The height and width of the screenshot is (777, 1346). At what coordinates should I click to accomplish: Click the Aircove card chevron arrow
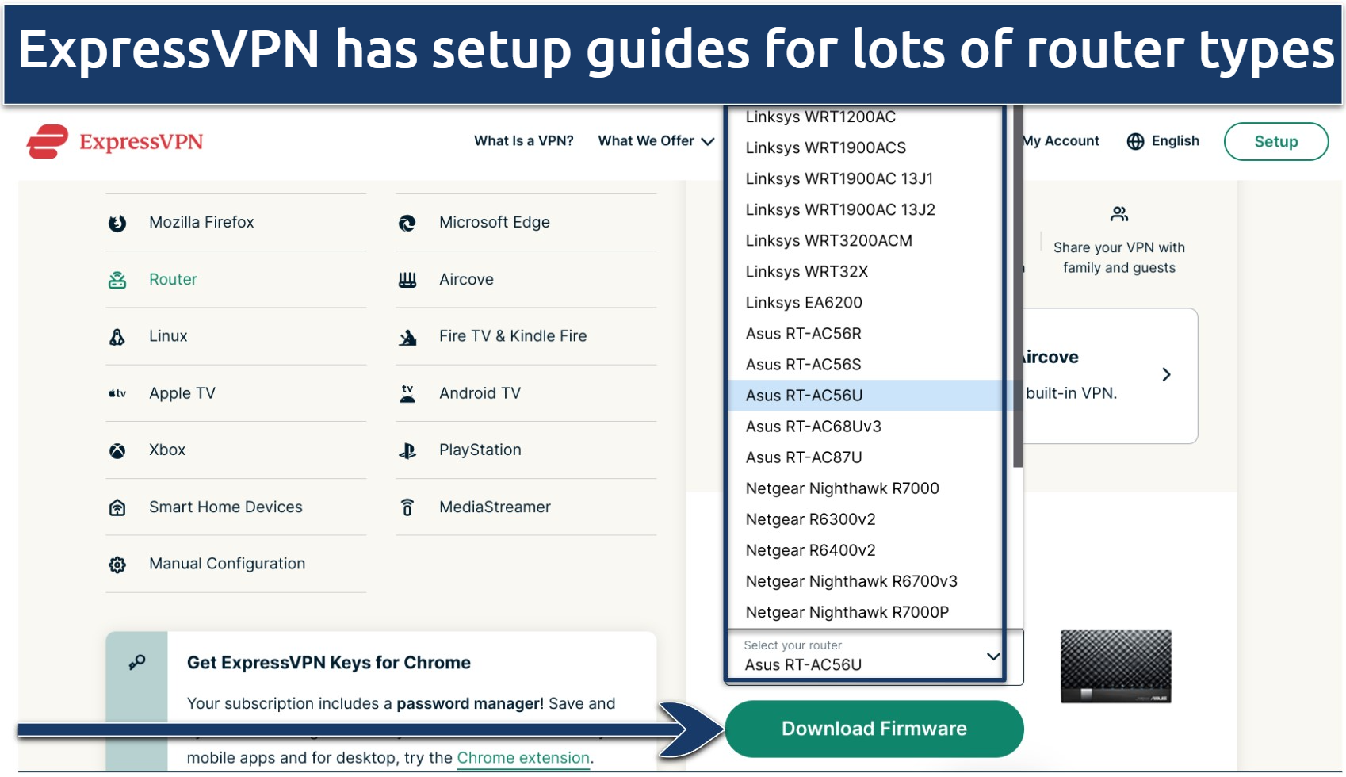click(1166, 374)
